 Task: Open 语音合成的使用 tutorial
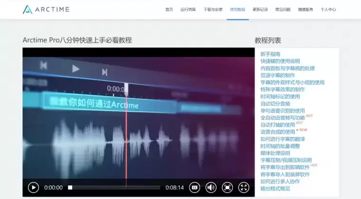tap(278, 132)
